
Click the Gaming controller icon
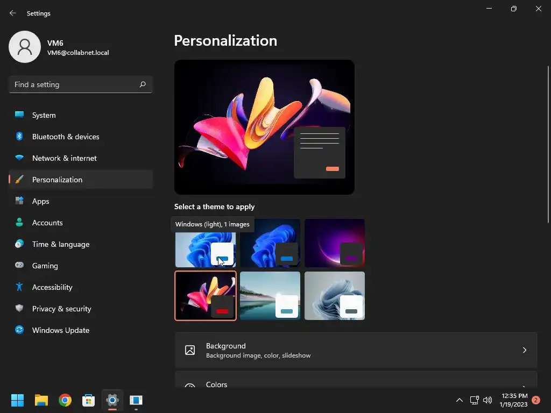pyautogui.click(x=19, y=265)
